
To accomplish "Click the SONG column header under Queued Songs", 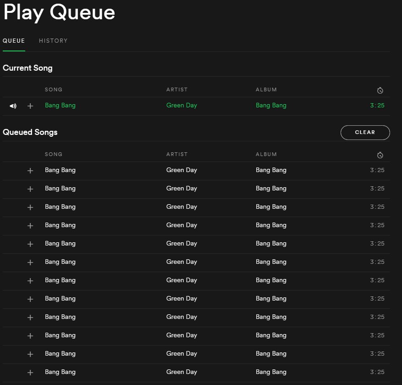I will coord(54,154).
